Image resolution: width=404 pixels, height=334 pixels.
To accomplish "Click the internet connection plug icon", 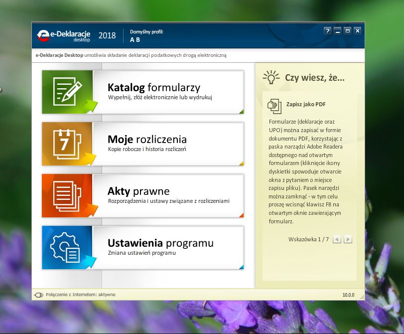I will (x=38, y=295).
